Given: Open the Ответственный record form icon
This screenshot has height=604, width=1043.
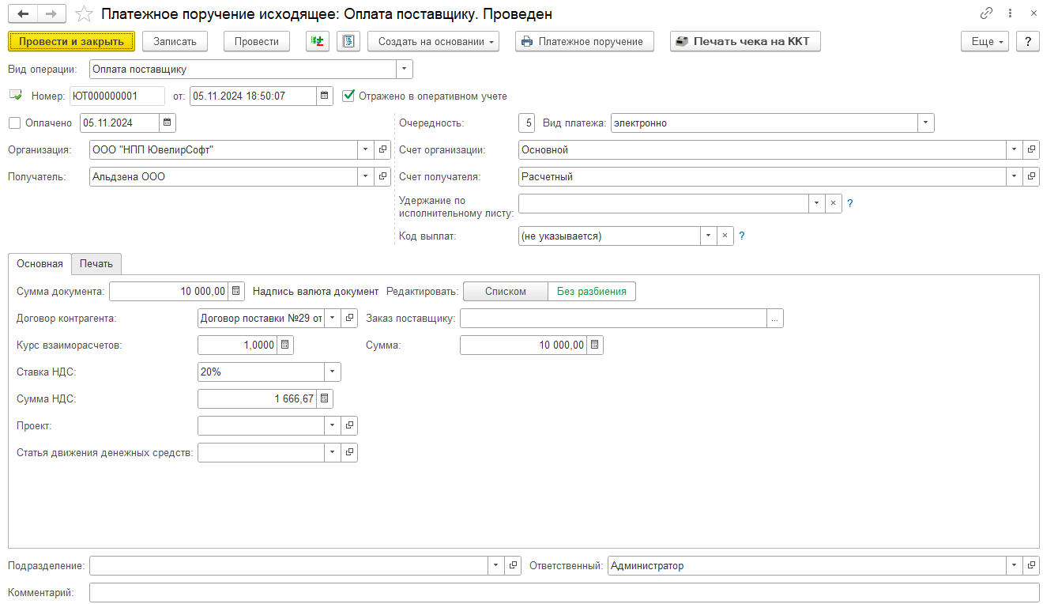Looking at the screenshot, I should tap(1031, 566).
